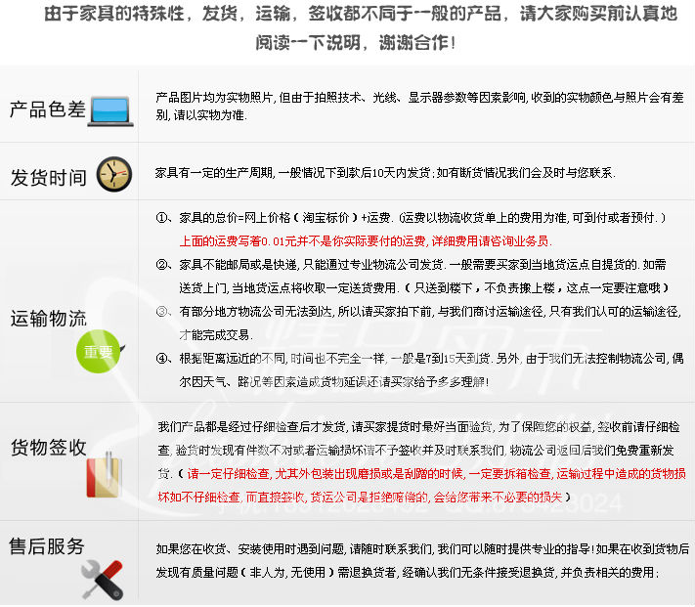Screen dimensions: 695x607
Task: Click the line starting 发现有质量问题
Action: [x=408, y=573]
